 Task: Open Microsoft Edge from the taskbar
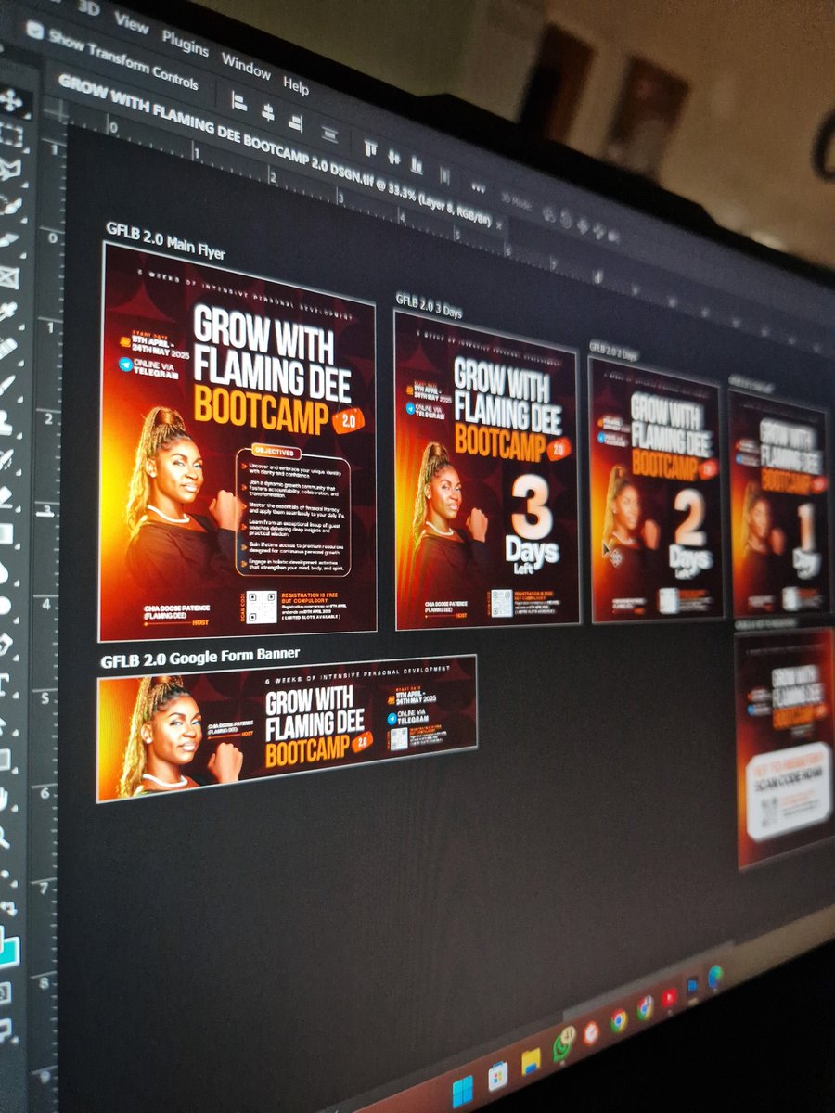click(x=715, y=977)
